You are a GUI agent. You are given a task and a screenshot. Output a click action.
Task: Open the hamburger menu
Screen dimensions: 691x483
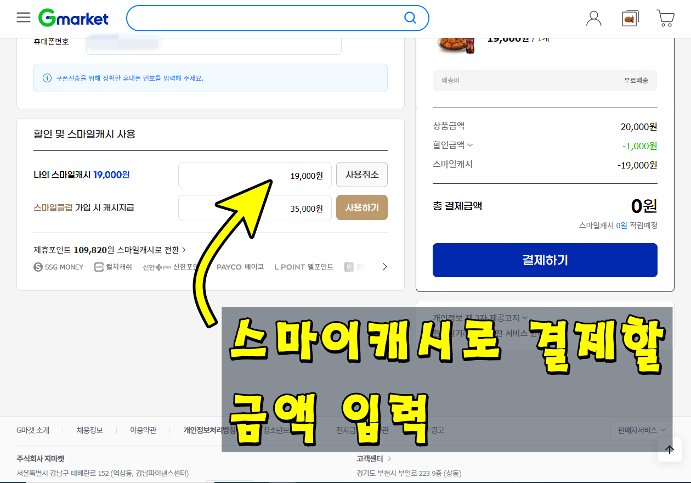24,18
